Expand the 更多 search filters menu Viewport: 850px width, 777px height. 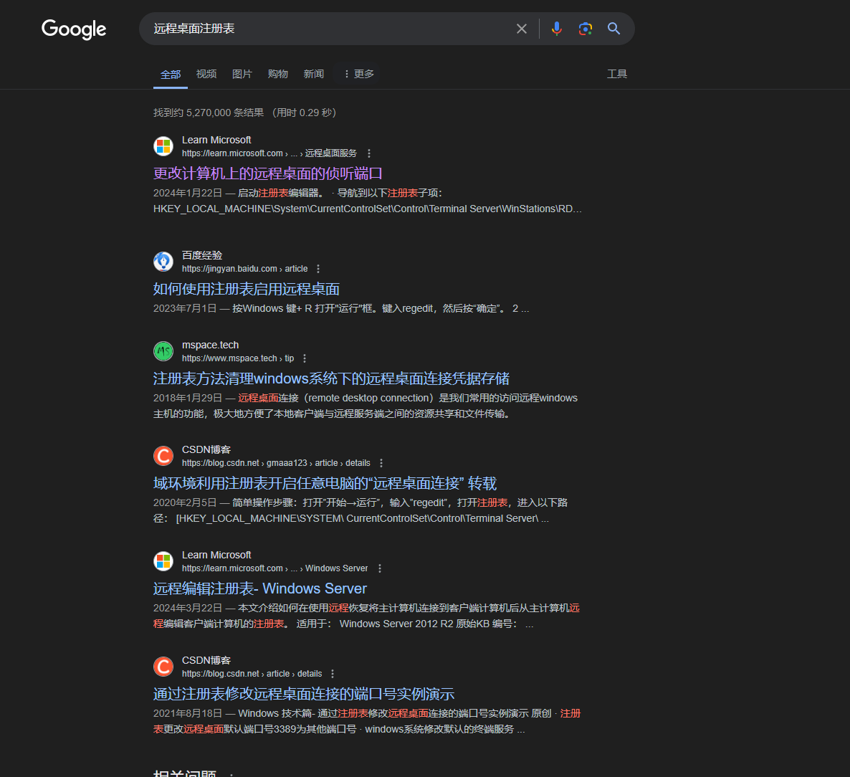(x=358, y=74)
